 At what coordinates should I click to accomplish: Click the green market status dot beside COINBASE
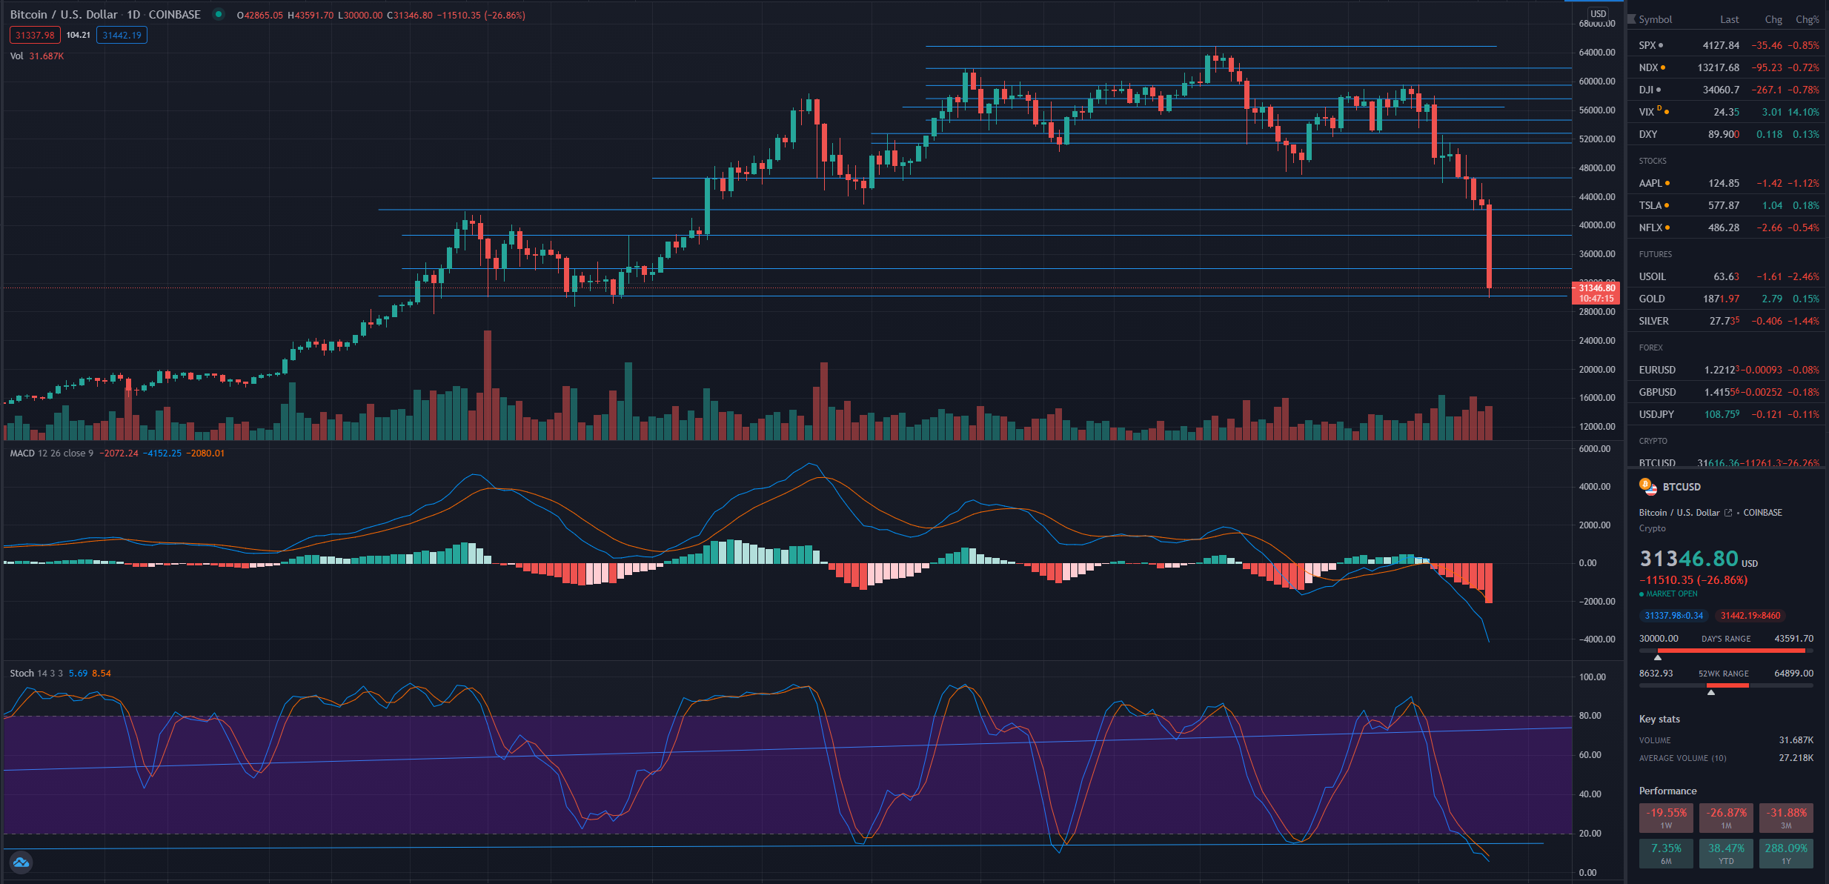click(219, 14)
